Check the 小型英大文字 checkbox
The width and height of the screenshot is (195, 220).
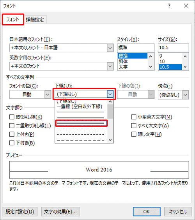click(x=134, y=117)
